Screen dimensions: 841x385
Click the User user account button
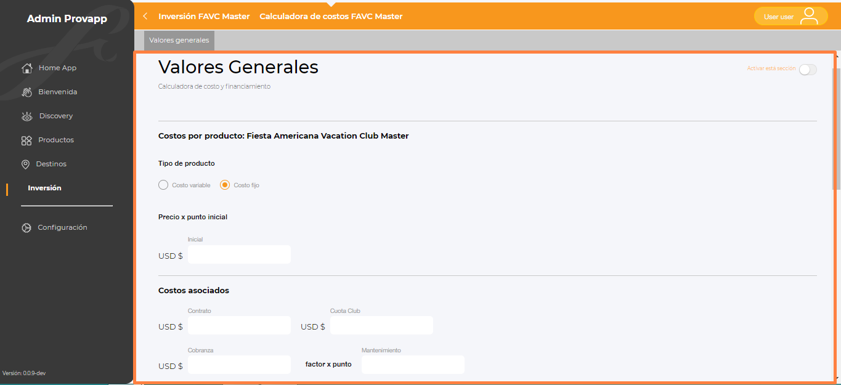(790, 17)
